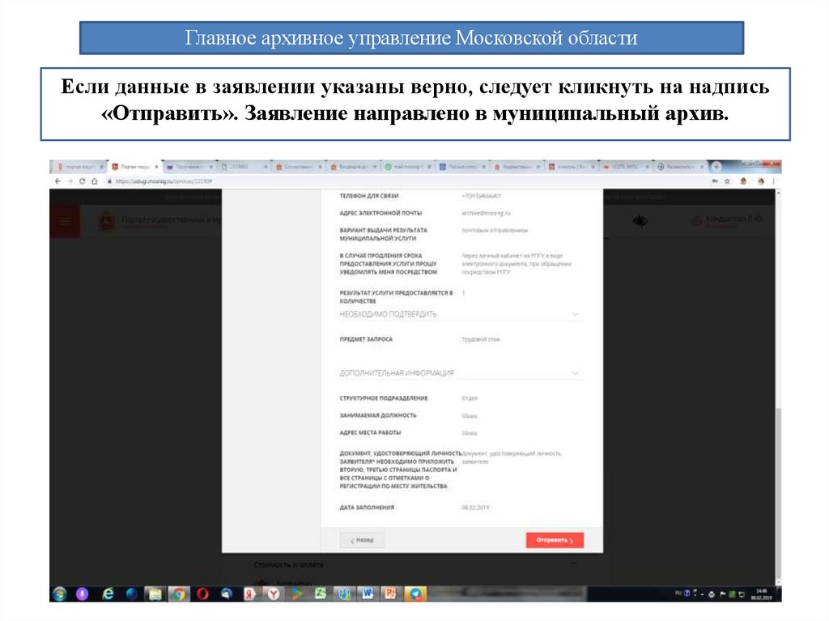Open Telegram from the taskbar
The image size is (829, 621).
click(x=415, y=594)
